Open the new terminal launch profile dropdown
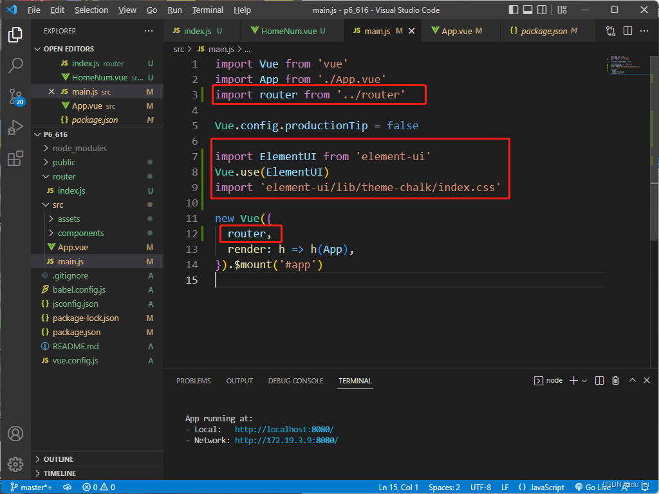The image size is (659, 494). [x=584, y=381]
